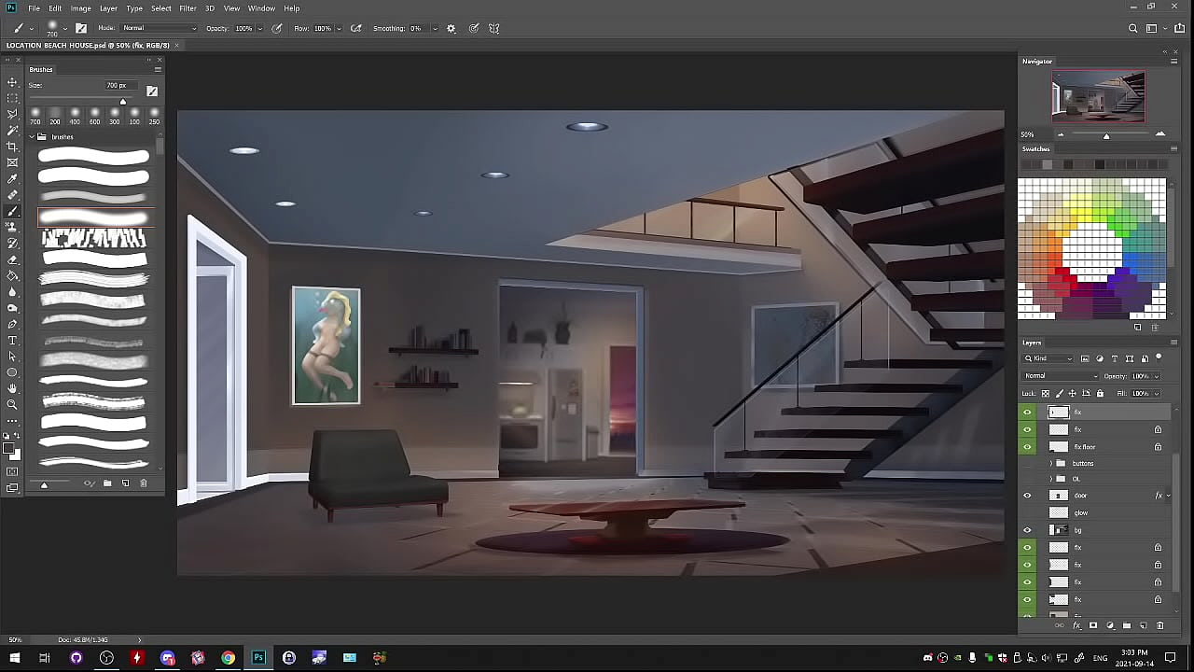
Task: Select the Eraser tool
Action: point(12,259)
